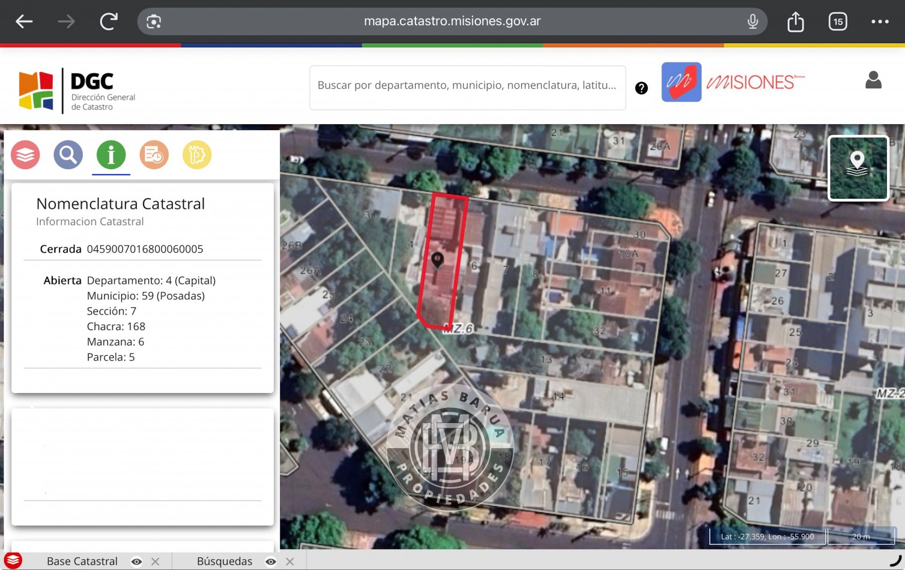The width and height of the screenshot is (905, 570).
Task: Click the Misiones logo
Action: tap(733, 82)
